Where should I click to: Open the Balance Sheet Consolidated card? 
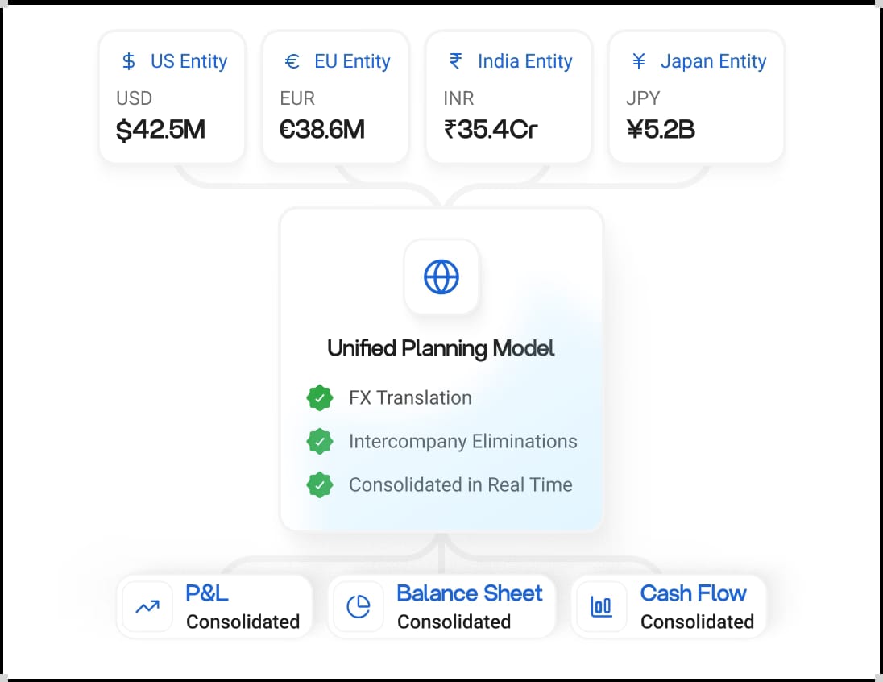click(x=441, y=606)
